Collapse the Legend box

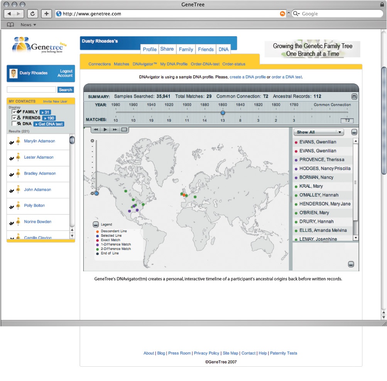(96, 225)
